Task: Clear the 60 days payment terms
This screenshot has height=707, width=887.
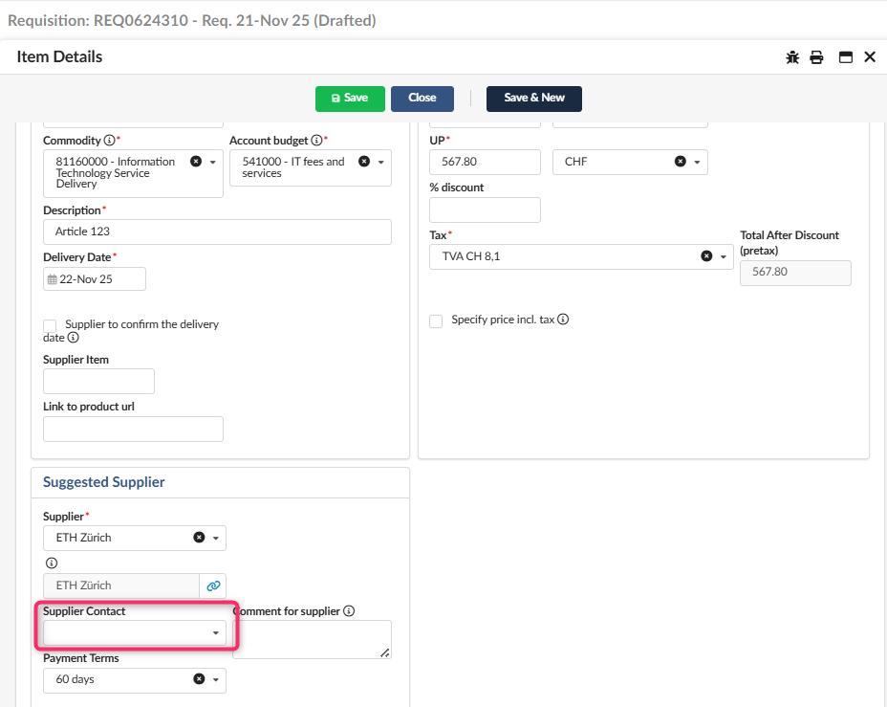Action: click(199, 679)
